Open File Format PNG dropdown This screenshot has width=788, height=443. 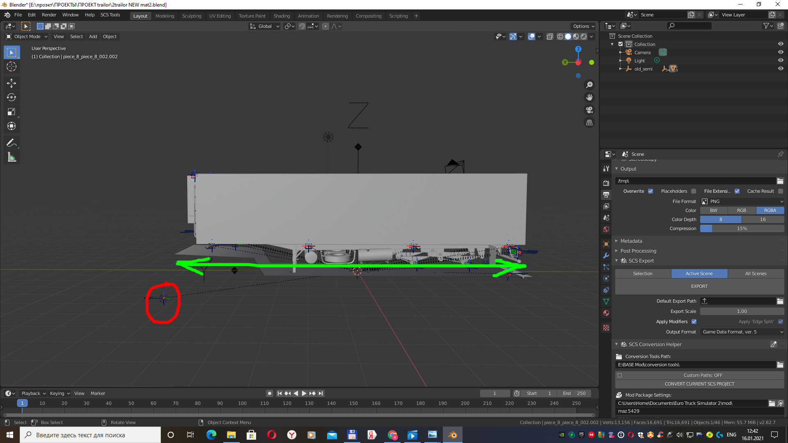tap(742, 201)
